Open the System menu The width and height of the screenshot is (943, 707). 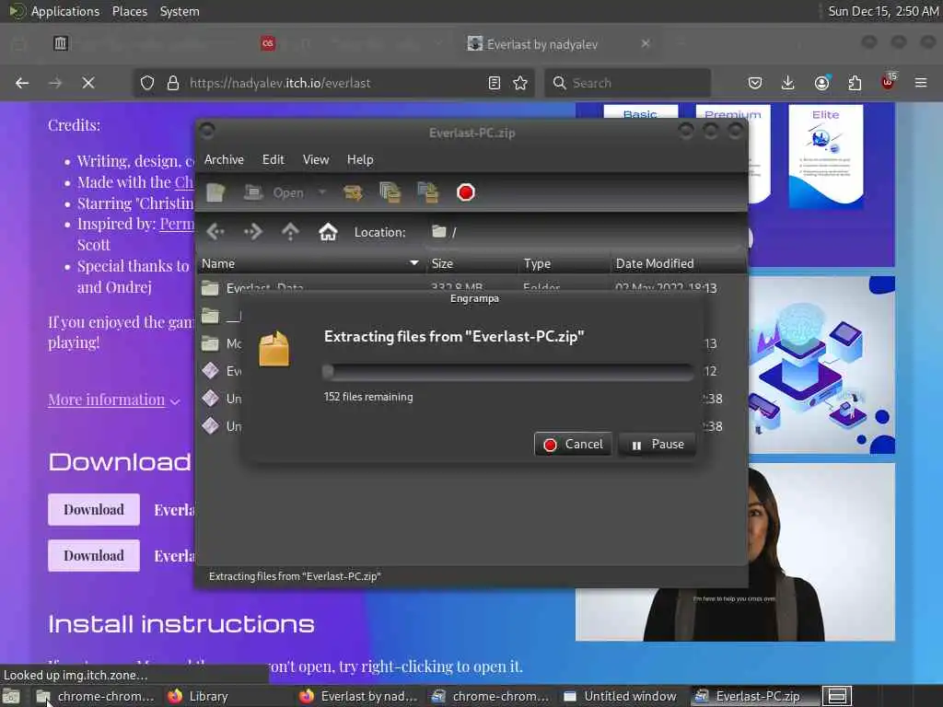(180, 11)
